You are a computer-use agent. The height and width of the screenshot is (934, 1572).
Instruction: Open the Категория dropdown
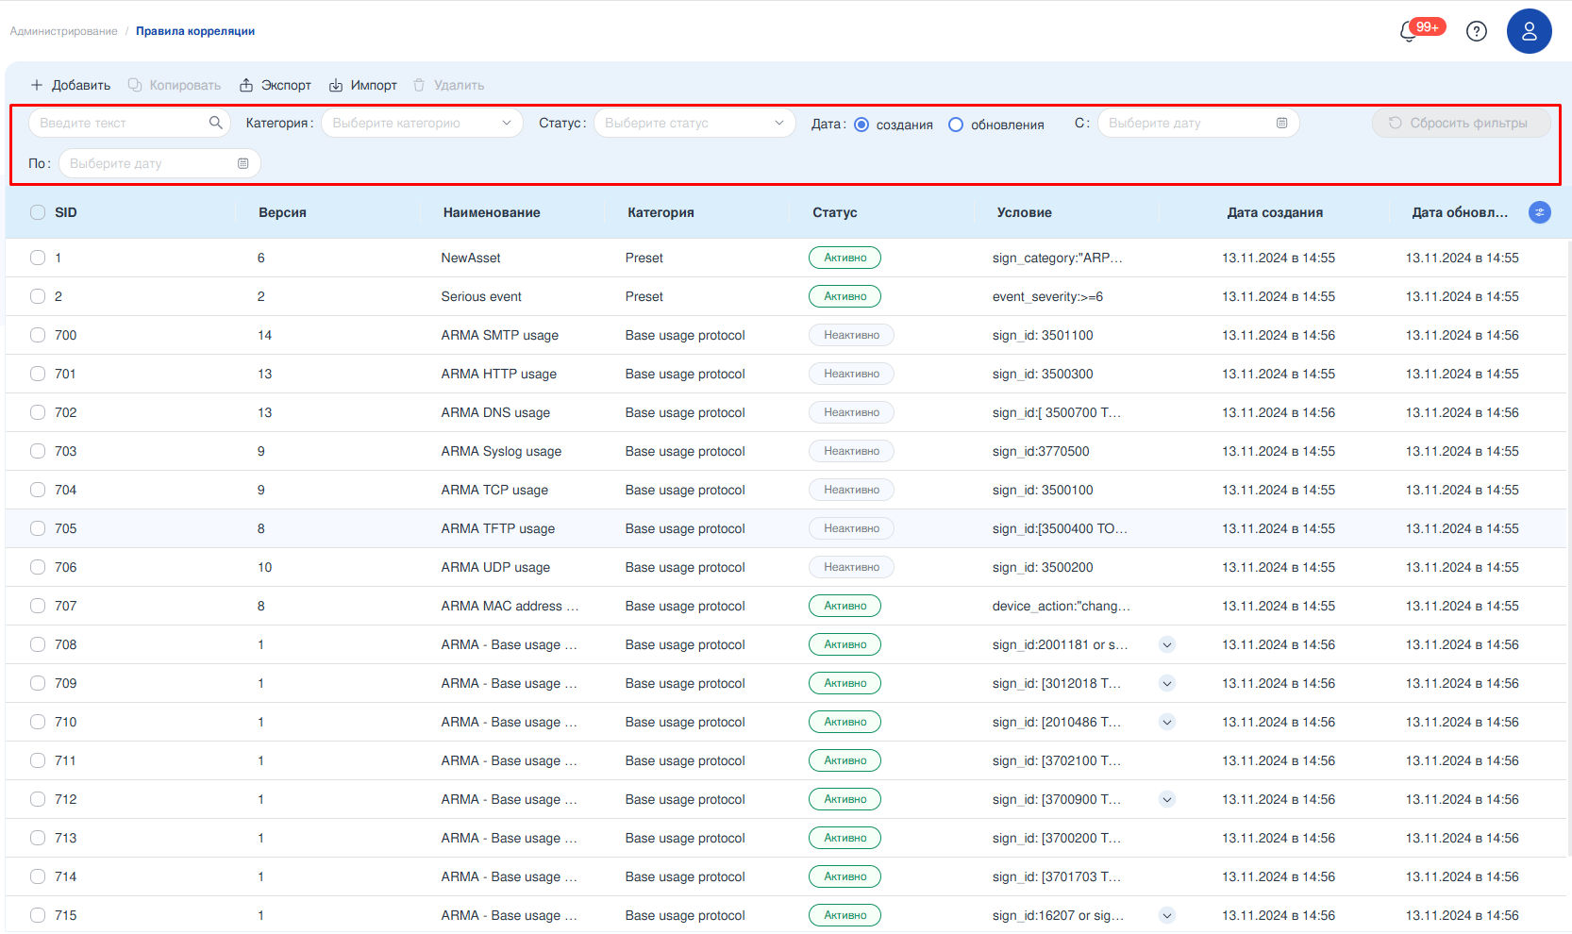pos(422,123)
